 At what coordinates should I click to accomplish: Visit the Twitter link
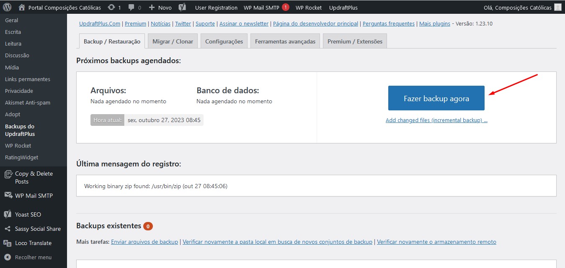(x=183, y=24)
